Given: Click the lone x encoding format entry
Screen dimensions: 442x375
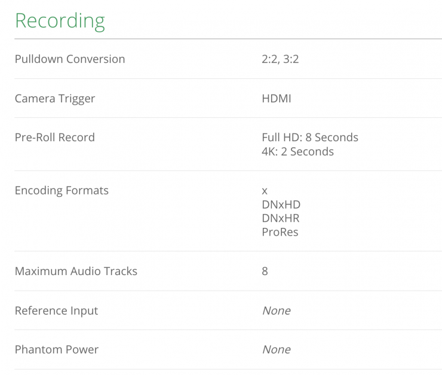Looking at the screenshot, I should tap(265, 191).
